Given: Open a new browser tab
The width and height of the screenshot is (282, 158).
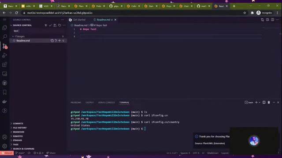Looking at the screenshot, I should [234, 6].
